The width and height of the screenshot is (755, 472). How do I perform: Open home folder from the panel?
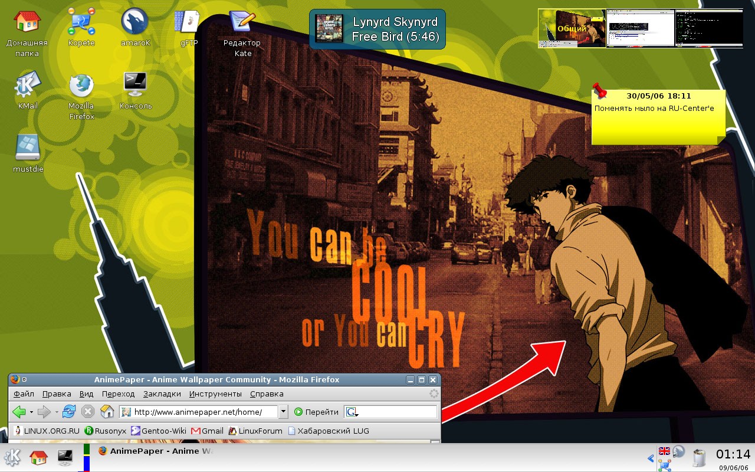(x=38, y=457)
